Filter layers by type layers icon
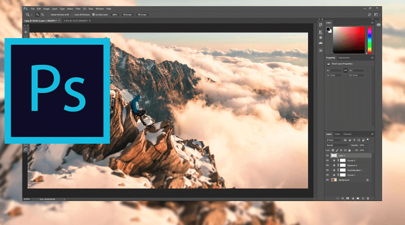405x225 pixels. tap(354, 140)
